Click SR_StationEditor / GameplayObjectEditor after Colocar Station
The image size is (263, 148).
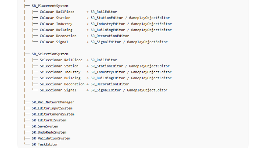coord(130,18)
